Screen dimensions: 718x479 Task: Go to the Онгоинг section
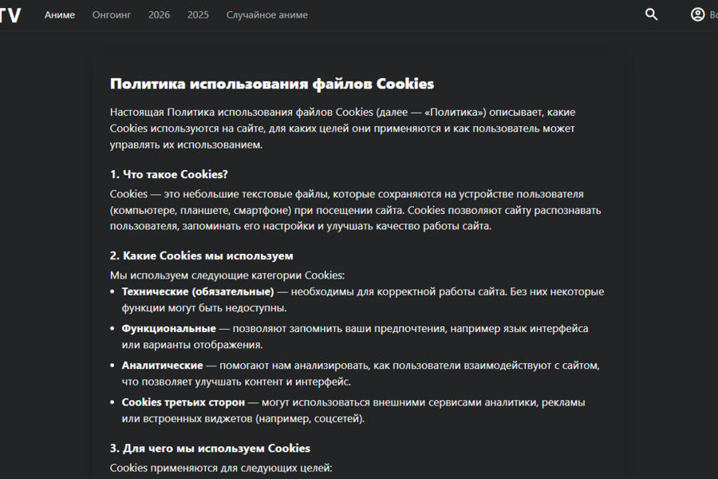[112, 15]
